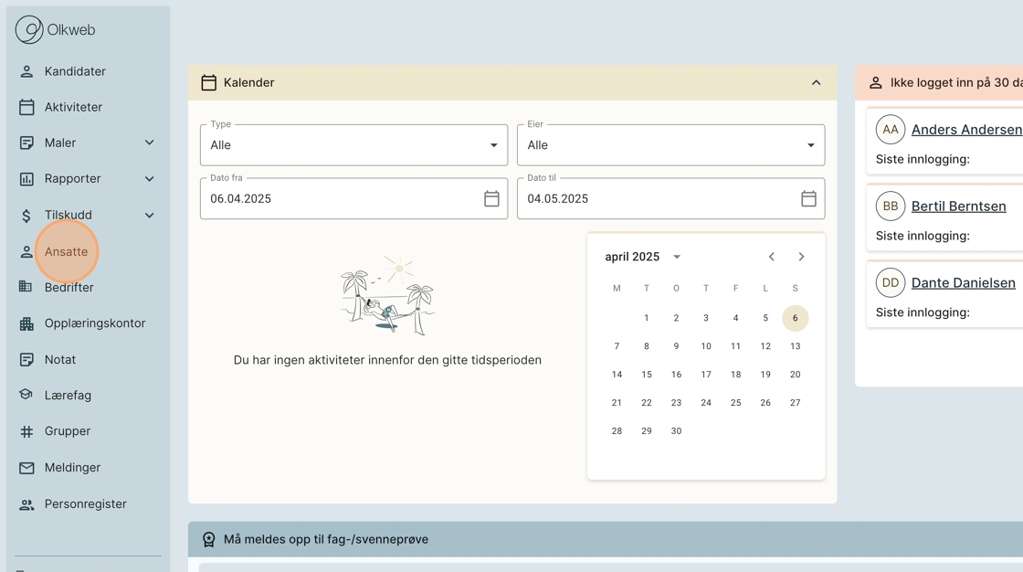Open the Type dropdown
Screen dimensions: 1023x572
click(353, 145)
